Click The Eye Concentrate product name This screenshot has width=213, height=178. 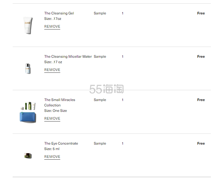(61, 143)
